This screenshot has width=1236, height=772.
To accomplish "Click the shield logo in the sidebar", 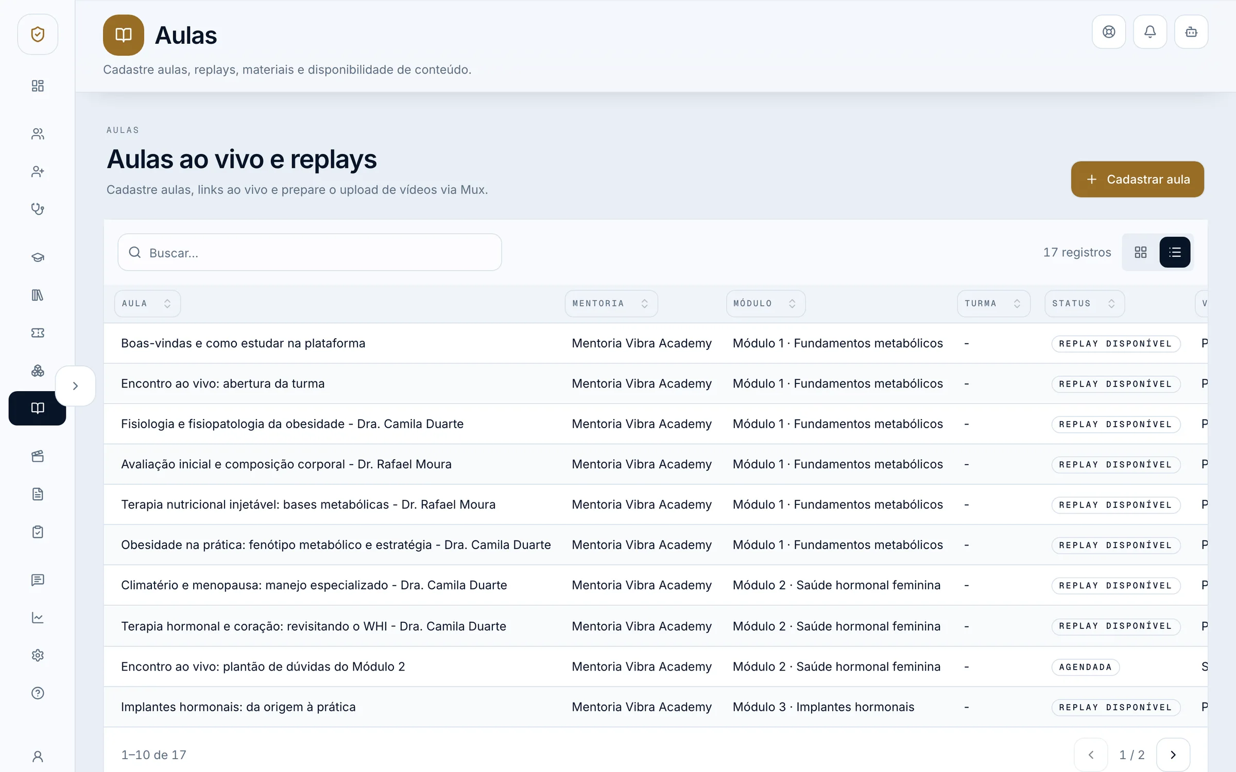I will (38, 34).
